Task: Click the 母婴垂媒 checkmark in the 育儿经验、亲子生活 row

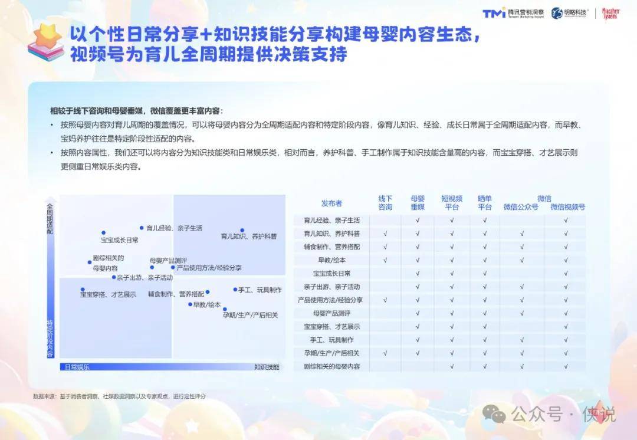Action: pos(418,220)
